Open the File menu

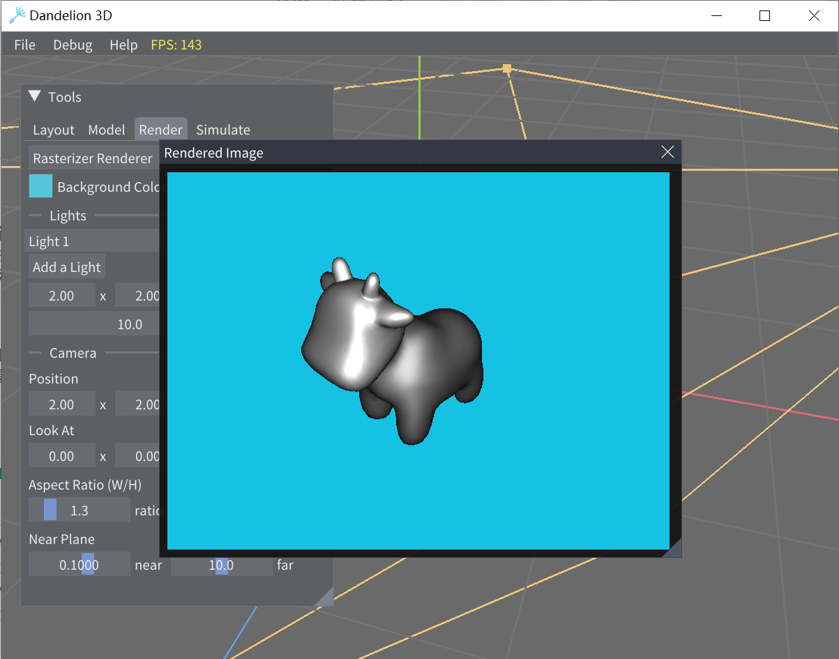click(x=24, y=45)
